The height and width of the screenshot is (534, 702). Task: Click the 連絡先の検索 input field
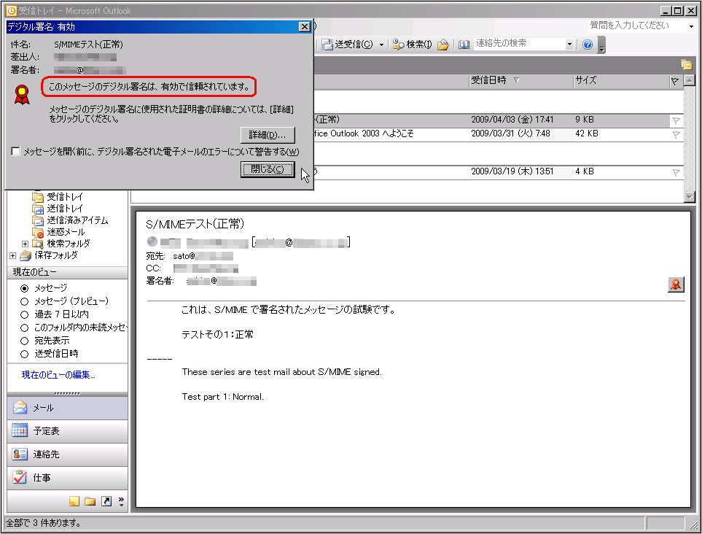coord(519,44)
